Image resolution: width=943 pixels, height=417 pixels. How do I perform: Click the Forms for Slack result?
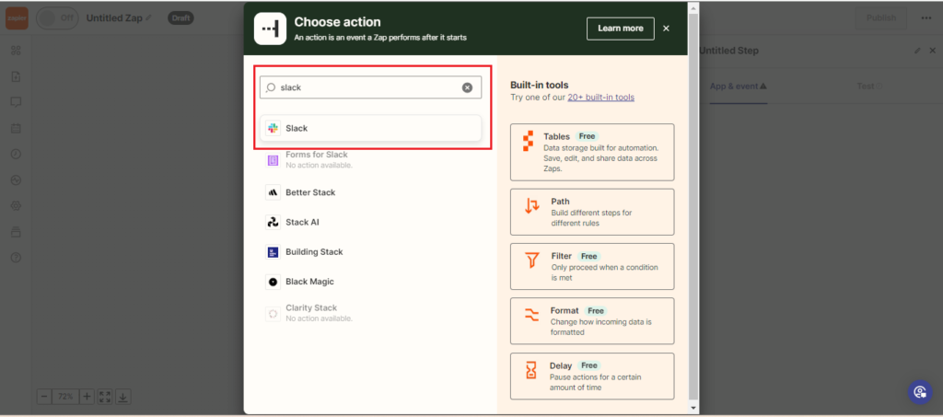click(x=370, y=160)
